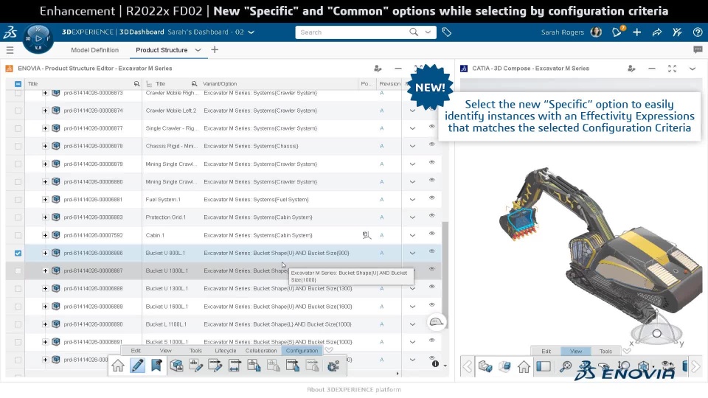Toggle the side panel icon in 3D Compose
This screenshot has height=398, width=708.
(544, 366)
